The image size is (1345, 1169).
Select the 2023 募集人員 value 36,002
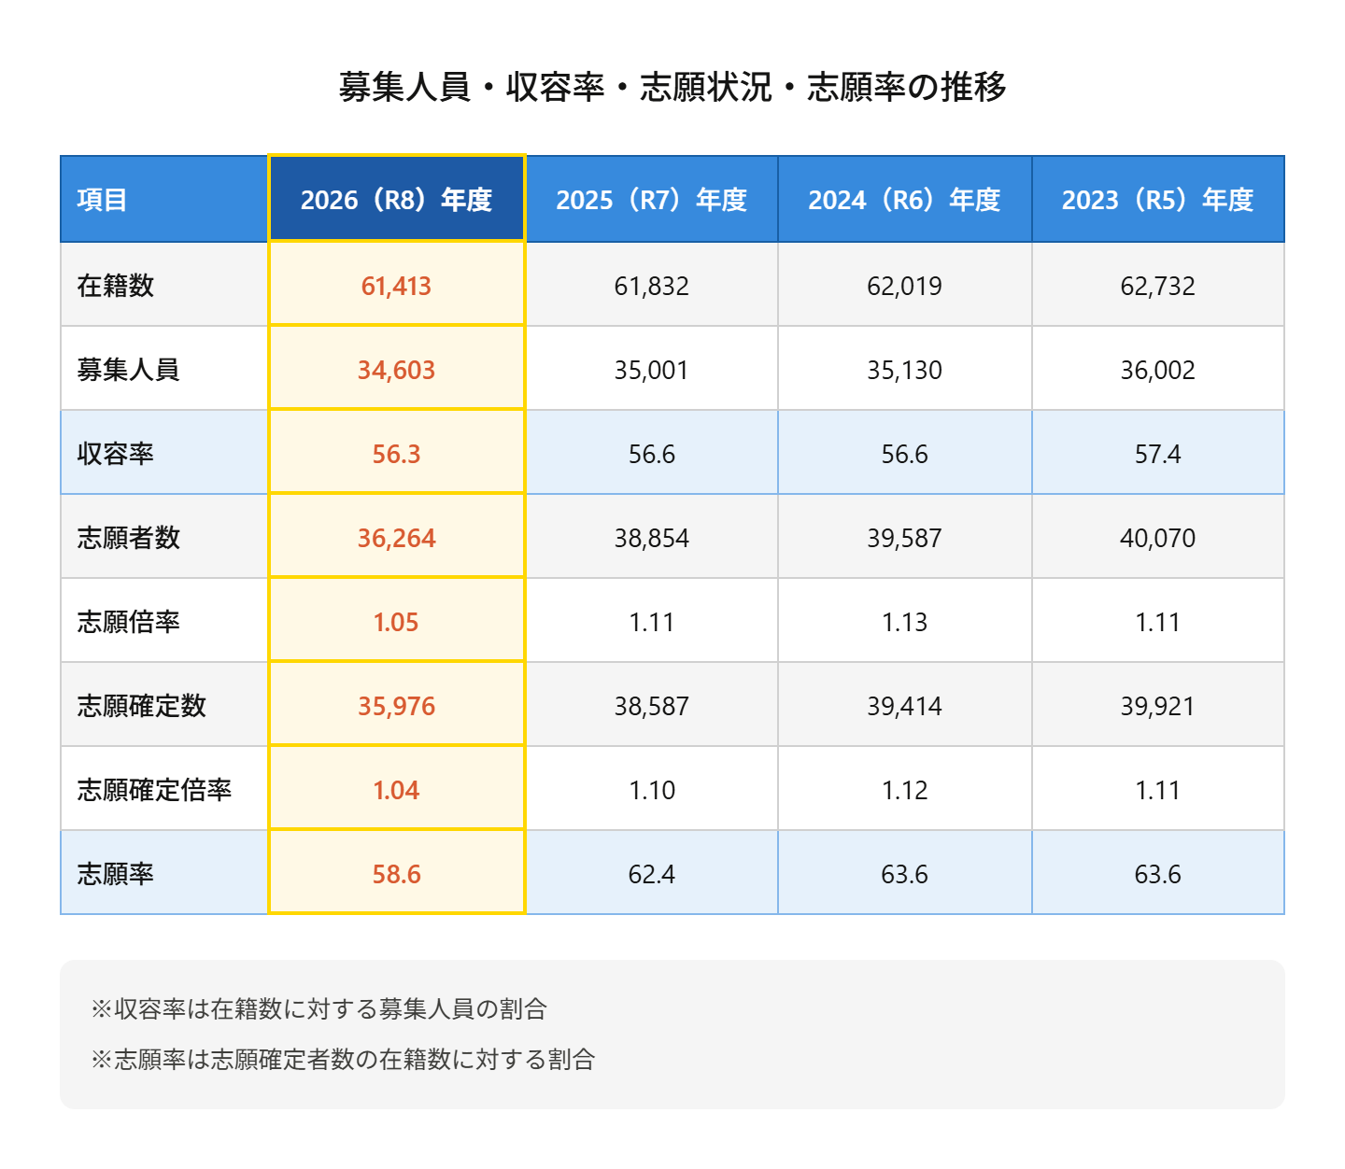coord(1157,370)
